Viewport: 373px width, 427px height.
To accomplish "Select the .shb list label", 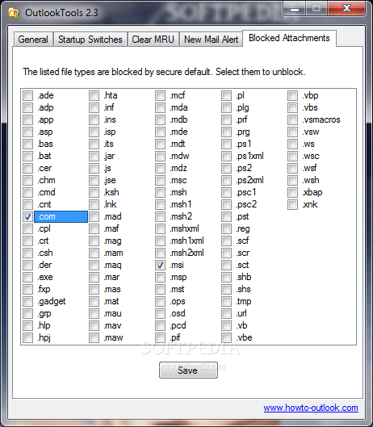I will [x=243, y=277].
